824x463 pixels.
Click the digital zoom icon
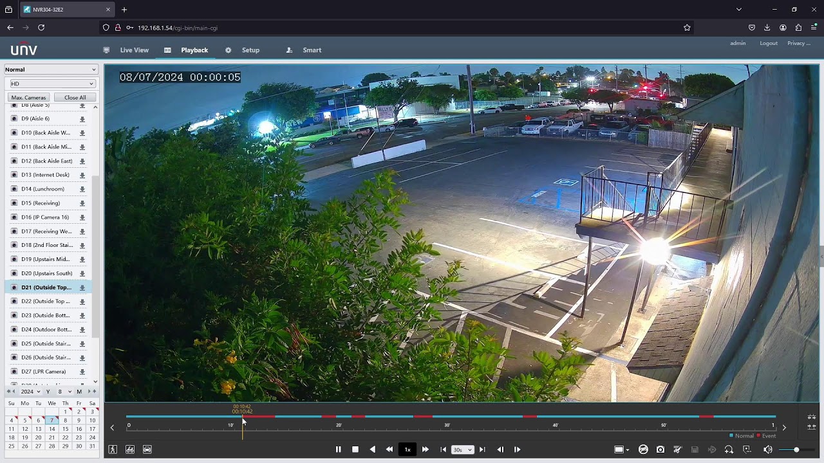click(729, 449)
